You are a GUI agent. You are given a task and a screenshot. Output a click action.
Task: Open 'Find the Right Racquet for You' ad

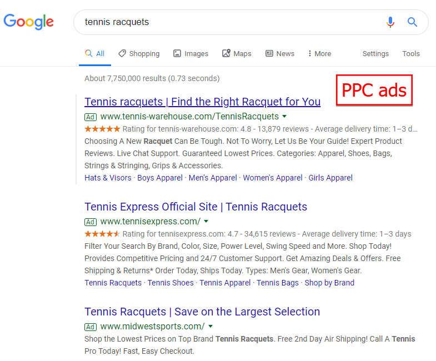202,102
